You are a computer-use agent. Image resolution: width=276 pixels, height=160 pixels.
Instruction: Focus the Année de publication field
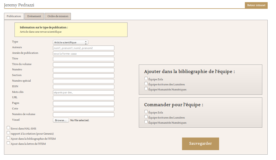(x=83, y=54)
